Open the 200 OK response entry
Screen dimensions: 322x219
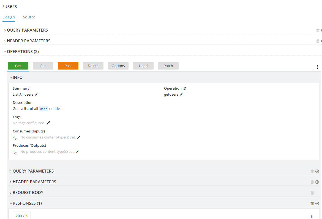click(21, 215)
